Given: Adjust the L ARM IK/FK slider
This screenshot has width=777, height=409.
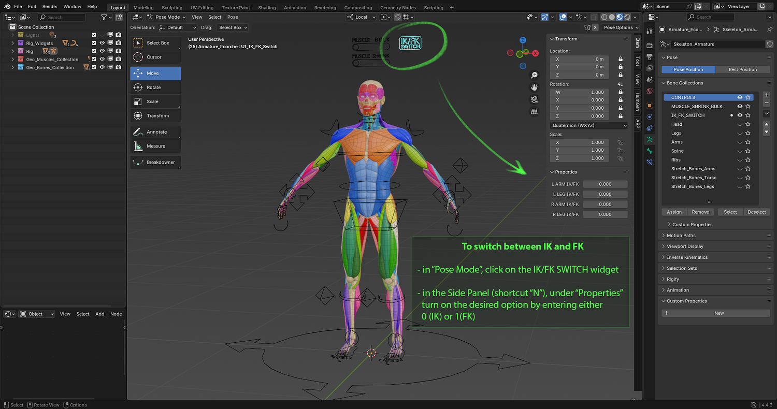Looking at the screenshot, I should tap(605, 184).
